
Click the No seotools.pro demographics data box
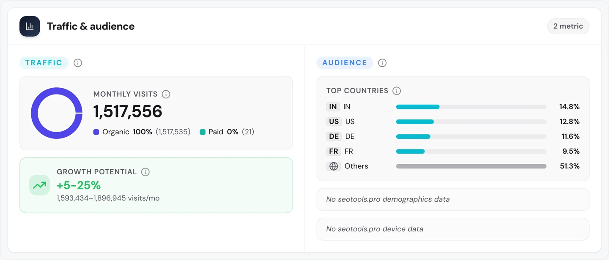click(453, 199)
